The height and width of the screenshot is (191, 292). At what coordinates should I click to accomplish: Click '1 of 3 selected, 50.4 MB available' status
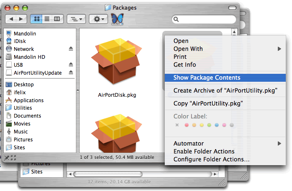117,158
